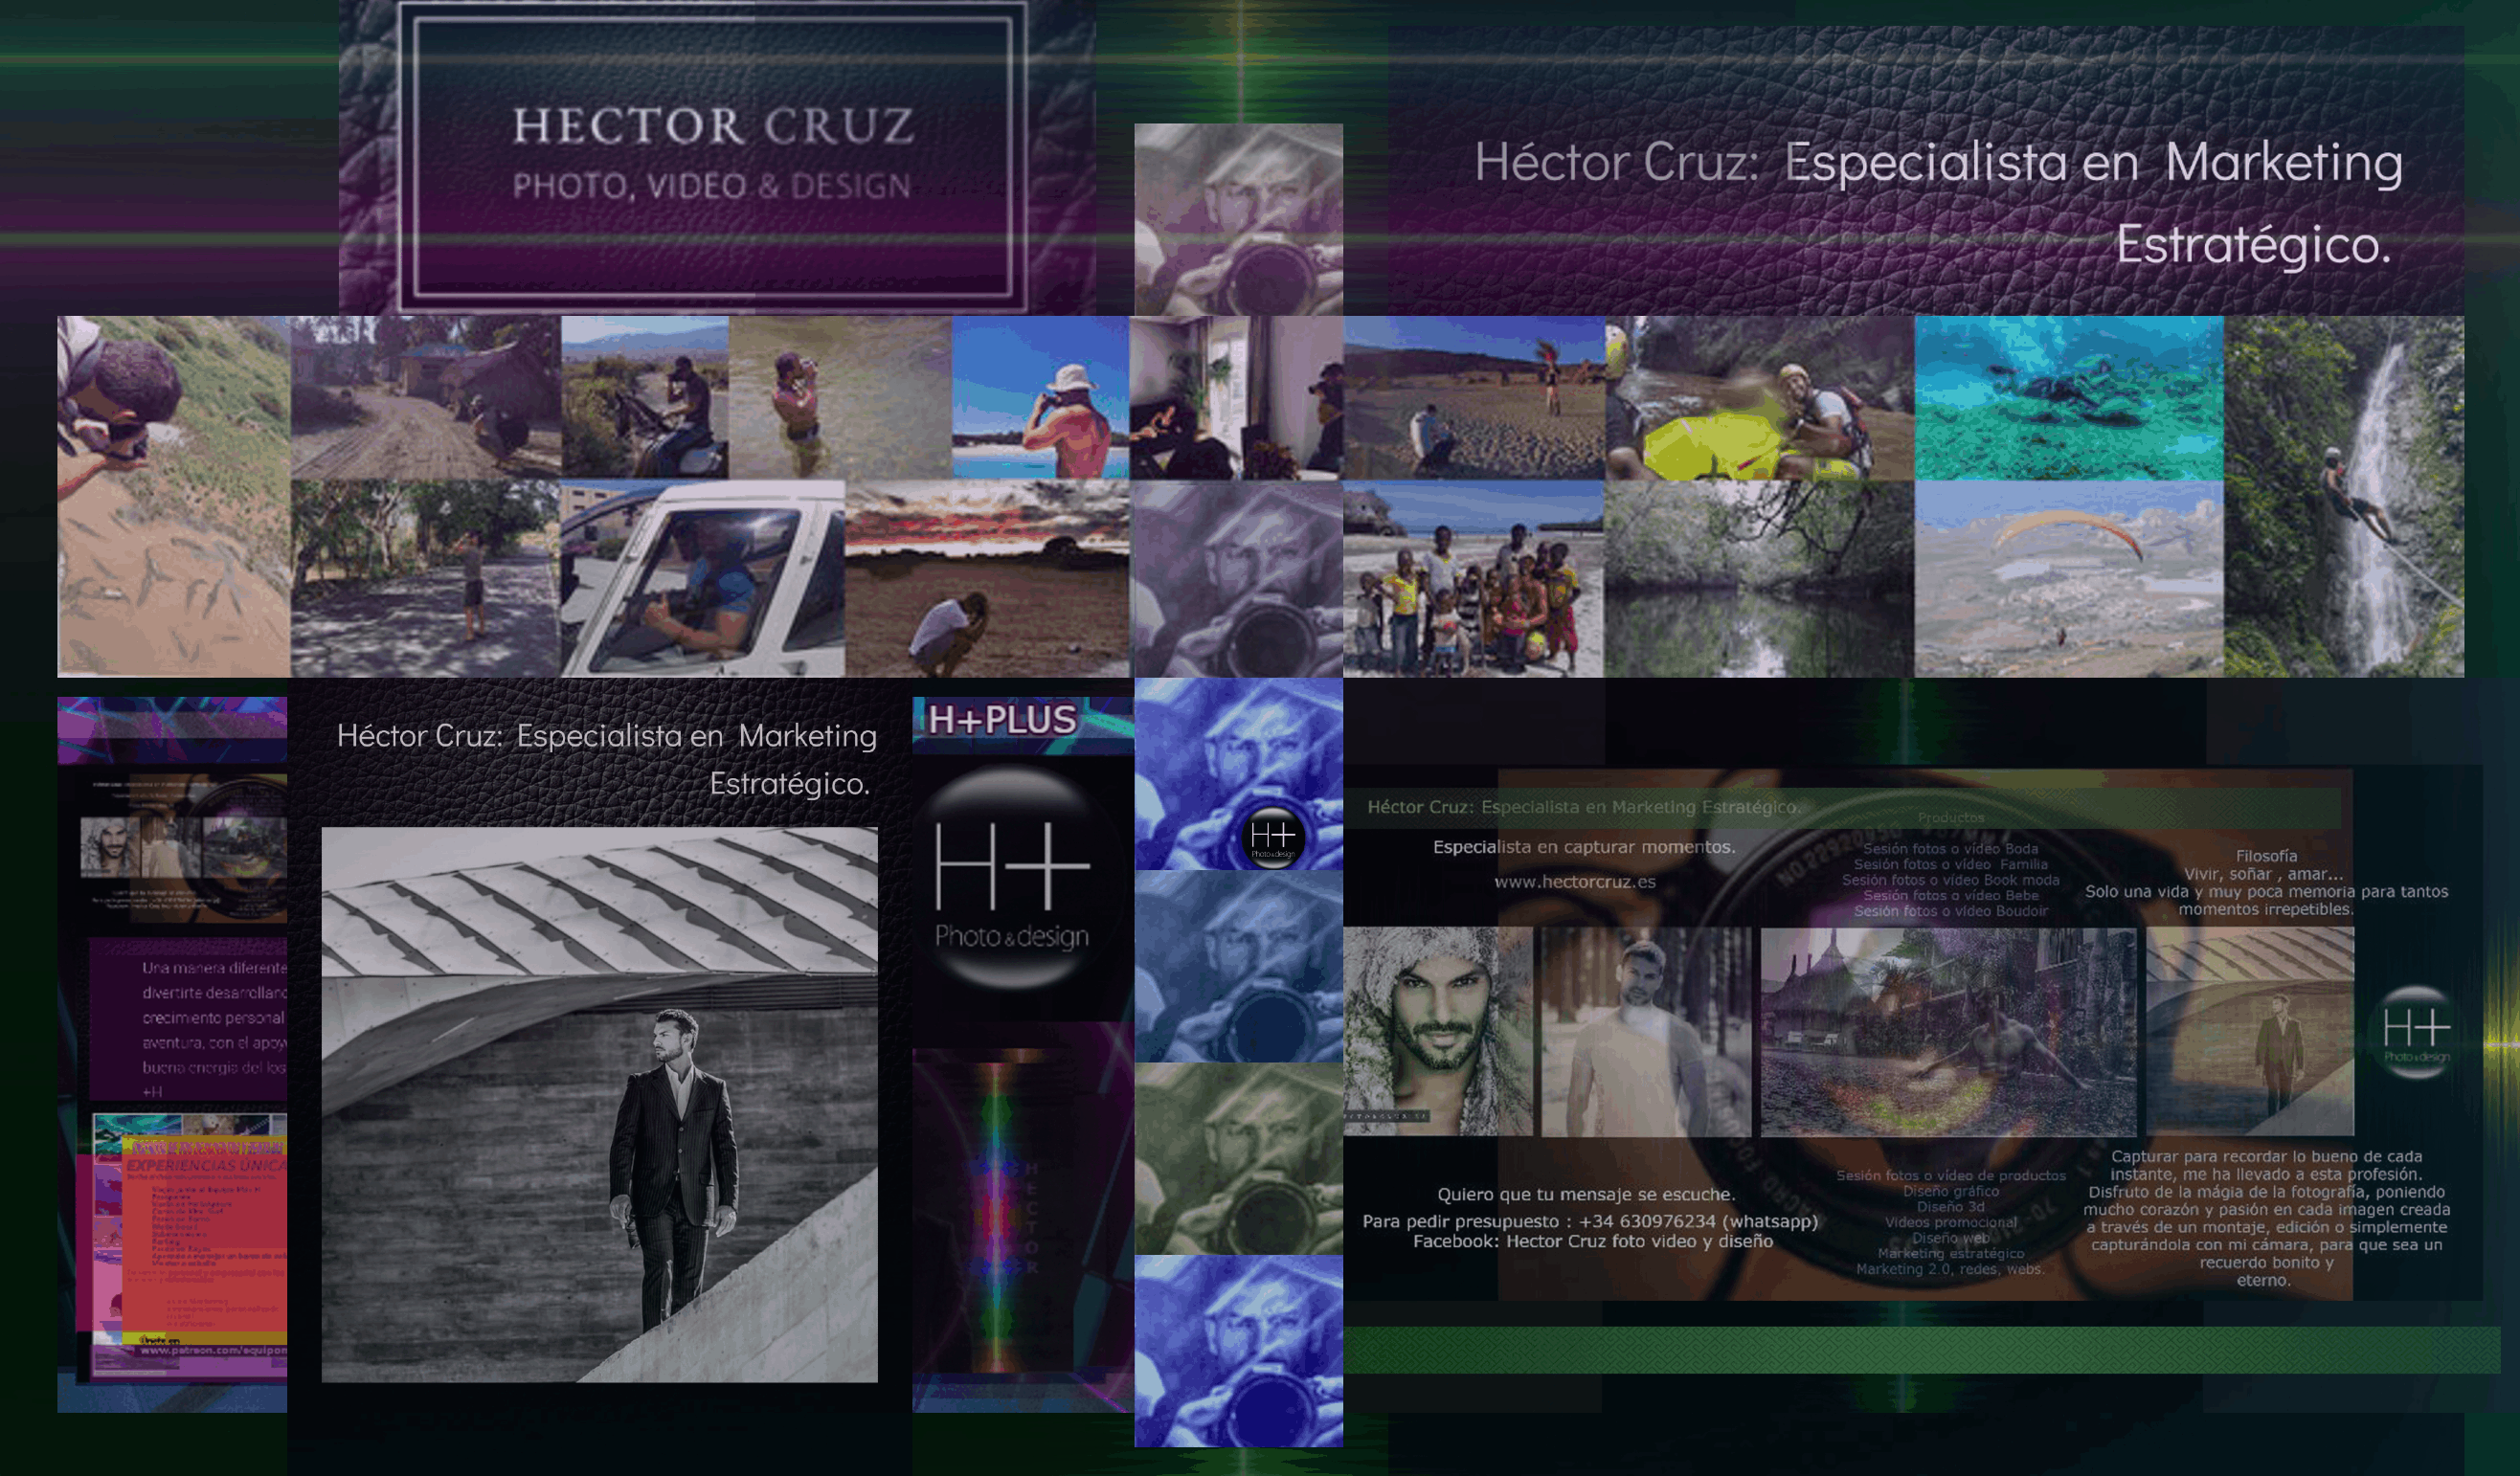Open the purple 'Una manera diferente' text block
The width and height of the screenshot is (2520, 1476).
click(x=188, y=1020)
